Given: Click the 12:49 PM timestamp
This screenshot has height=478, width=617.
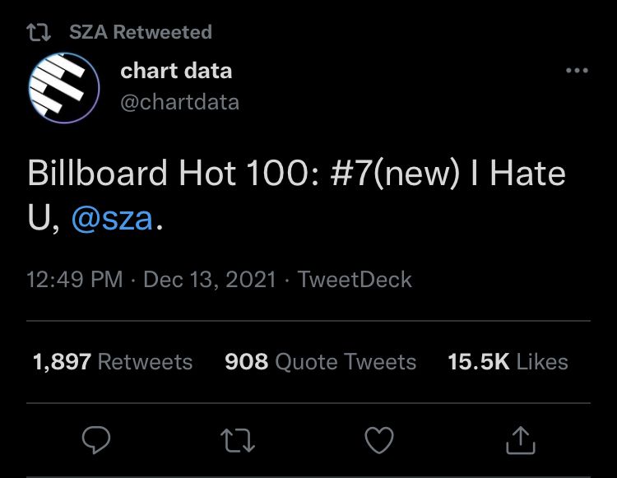Looking at the screenshot, I should (75, 280).
